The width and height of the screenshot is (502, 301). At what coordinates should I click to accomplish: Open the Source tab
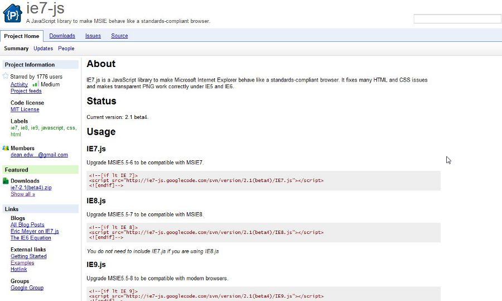coord(119,36)
